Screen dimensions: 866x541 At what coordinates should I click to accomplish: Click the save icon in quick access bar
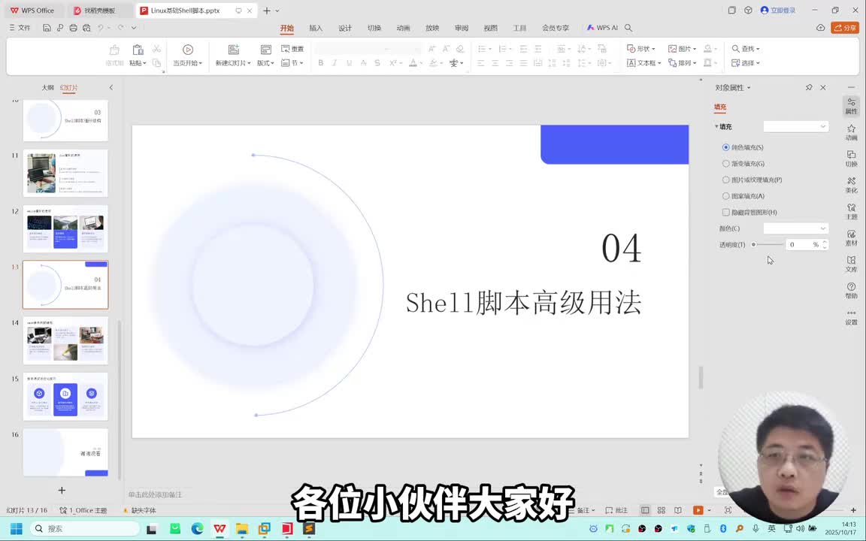coord(47,28)
